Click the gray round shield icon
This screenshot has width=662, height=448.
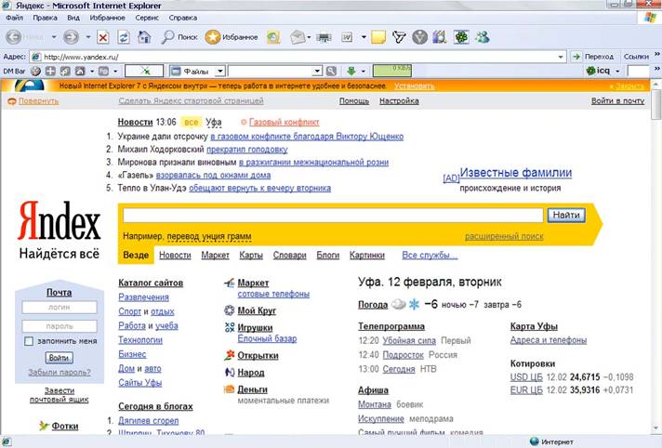(x=419, y=37)
